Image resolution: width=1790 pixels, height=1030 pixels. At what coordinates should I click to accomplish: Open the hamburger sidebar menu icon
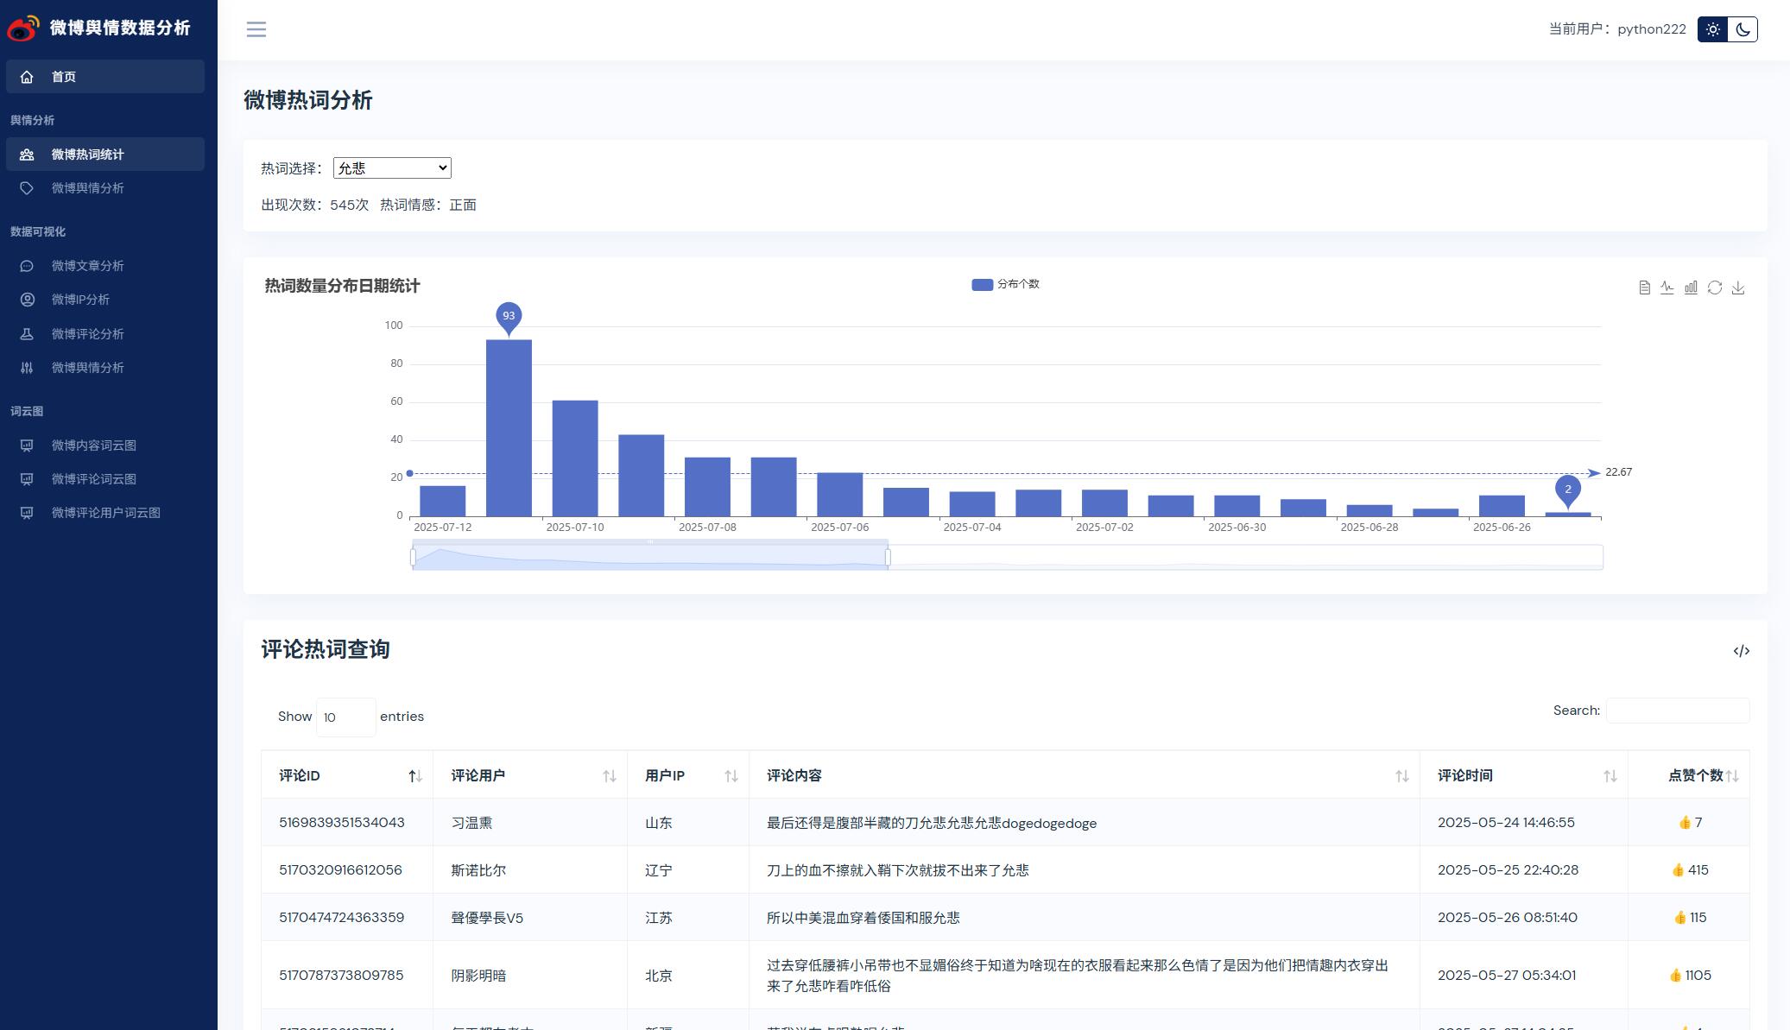[256, 29]
